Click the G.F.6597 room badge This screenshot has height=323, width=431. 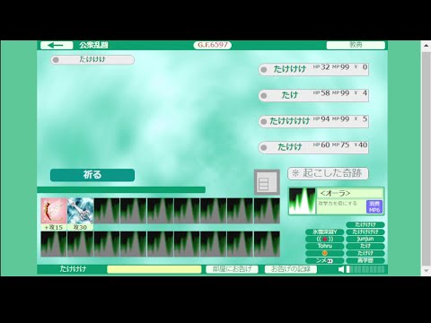pyautogui.click(x=213, y=45)
